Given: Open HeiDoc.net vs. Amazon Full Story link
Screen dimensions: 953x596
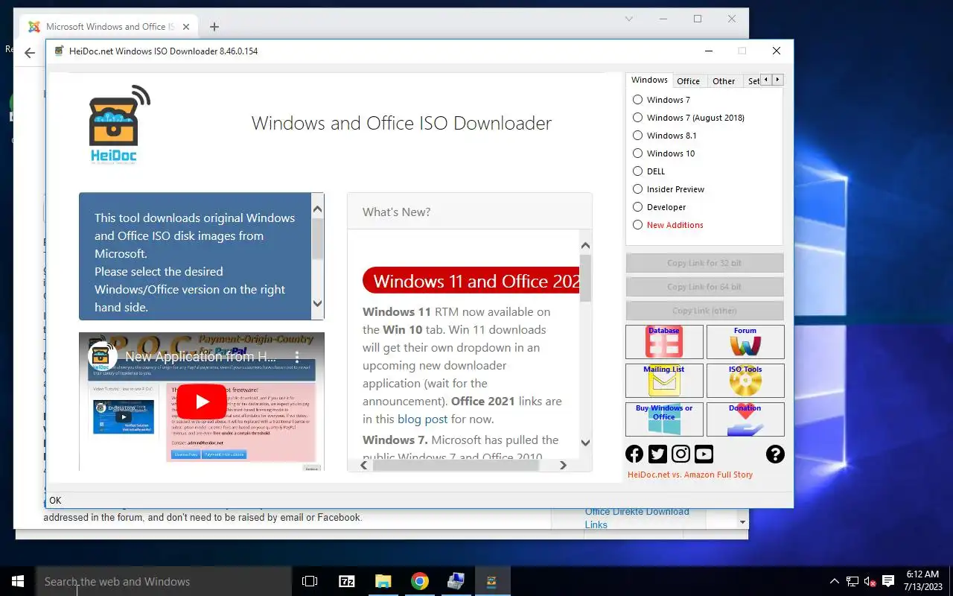Looking at the screenshot, I should pyautogui.click(x=690, y=475).
